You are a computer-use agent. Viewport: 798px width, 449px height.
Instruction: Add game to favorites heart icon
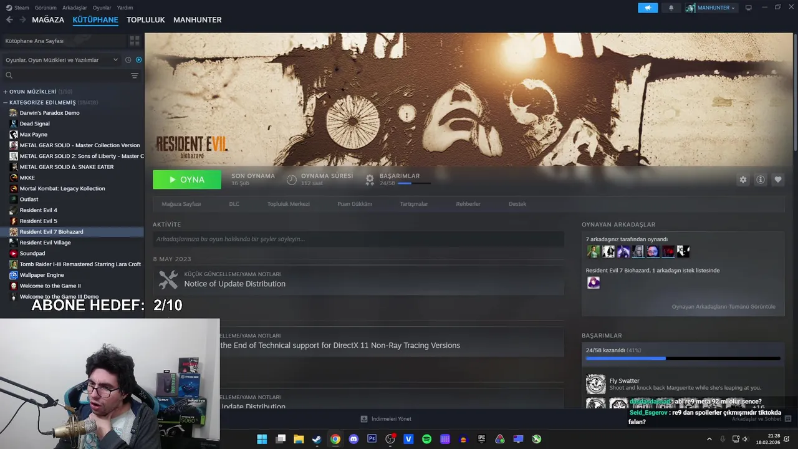[x=778, y=180]
